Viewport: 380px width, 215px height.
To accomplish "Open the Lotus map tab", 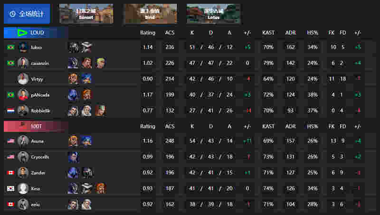I will point(213,14).
